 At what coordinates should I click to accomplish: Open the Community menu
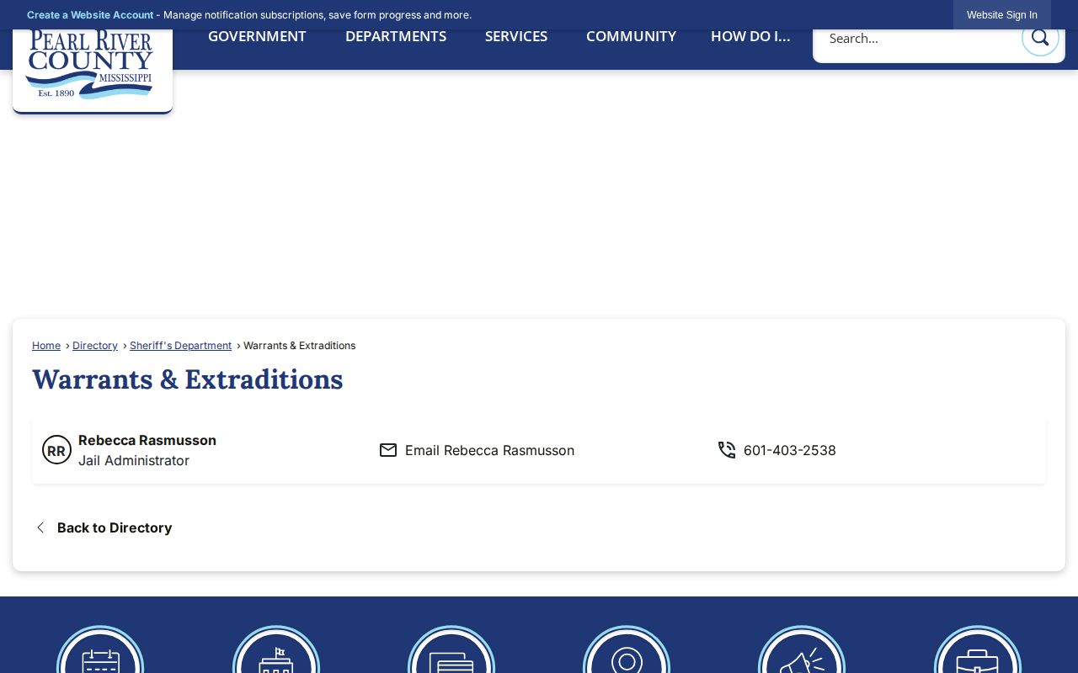631,36
